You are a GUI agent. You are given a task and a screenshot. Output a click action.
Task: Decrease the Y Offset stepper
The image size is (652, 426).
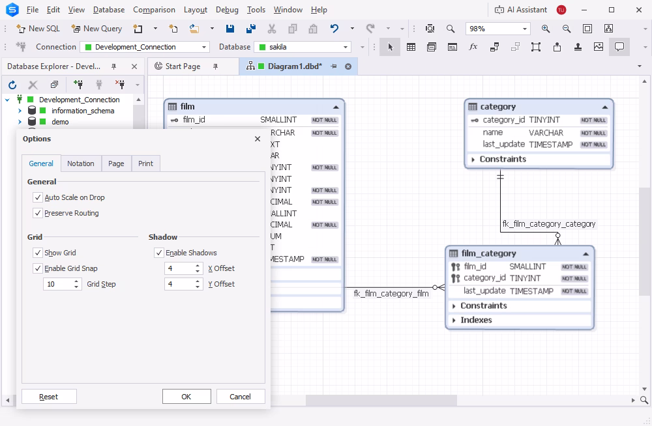(198, 287)
